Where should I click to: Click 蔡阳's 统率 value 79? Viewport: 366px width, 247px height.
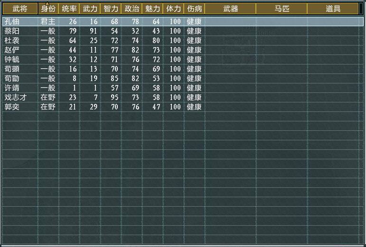pos(73,31)
